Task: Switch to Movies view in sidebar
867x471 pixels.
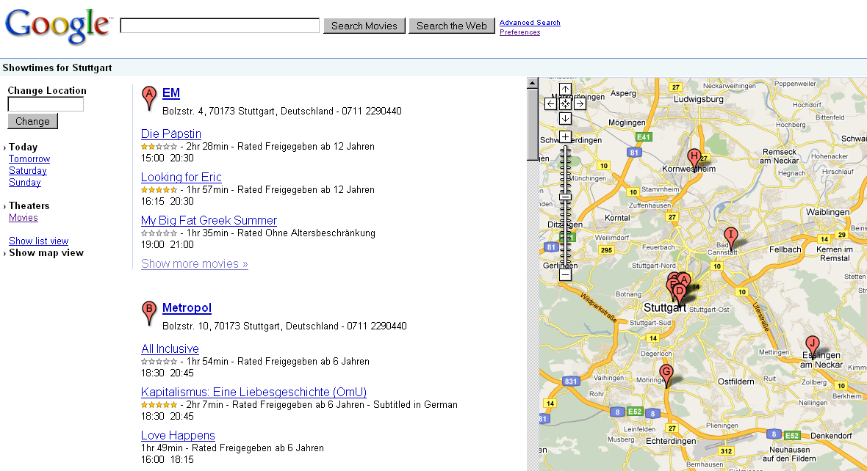Action: 24,218
